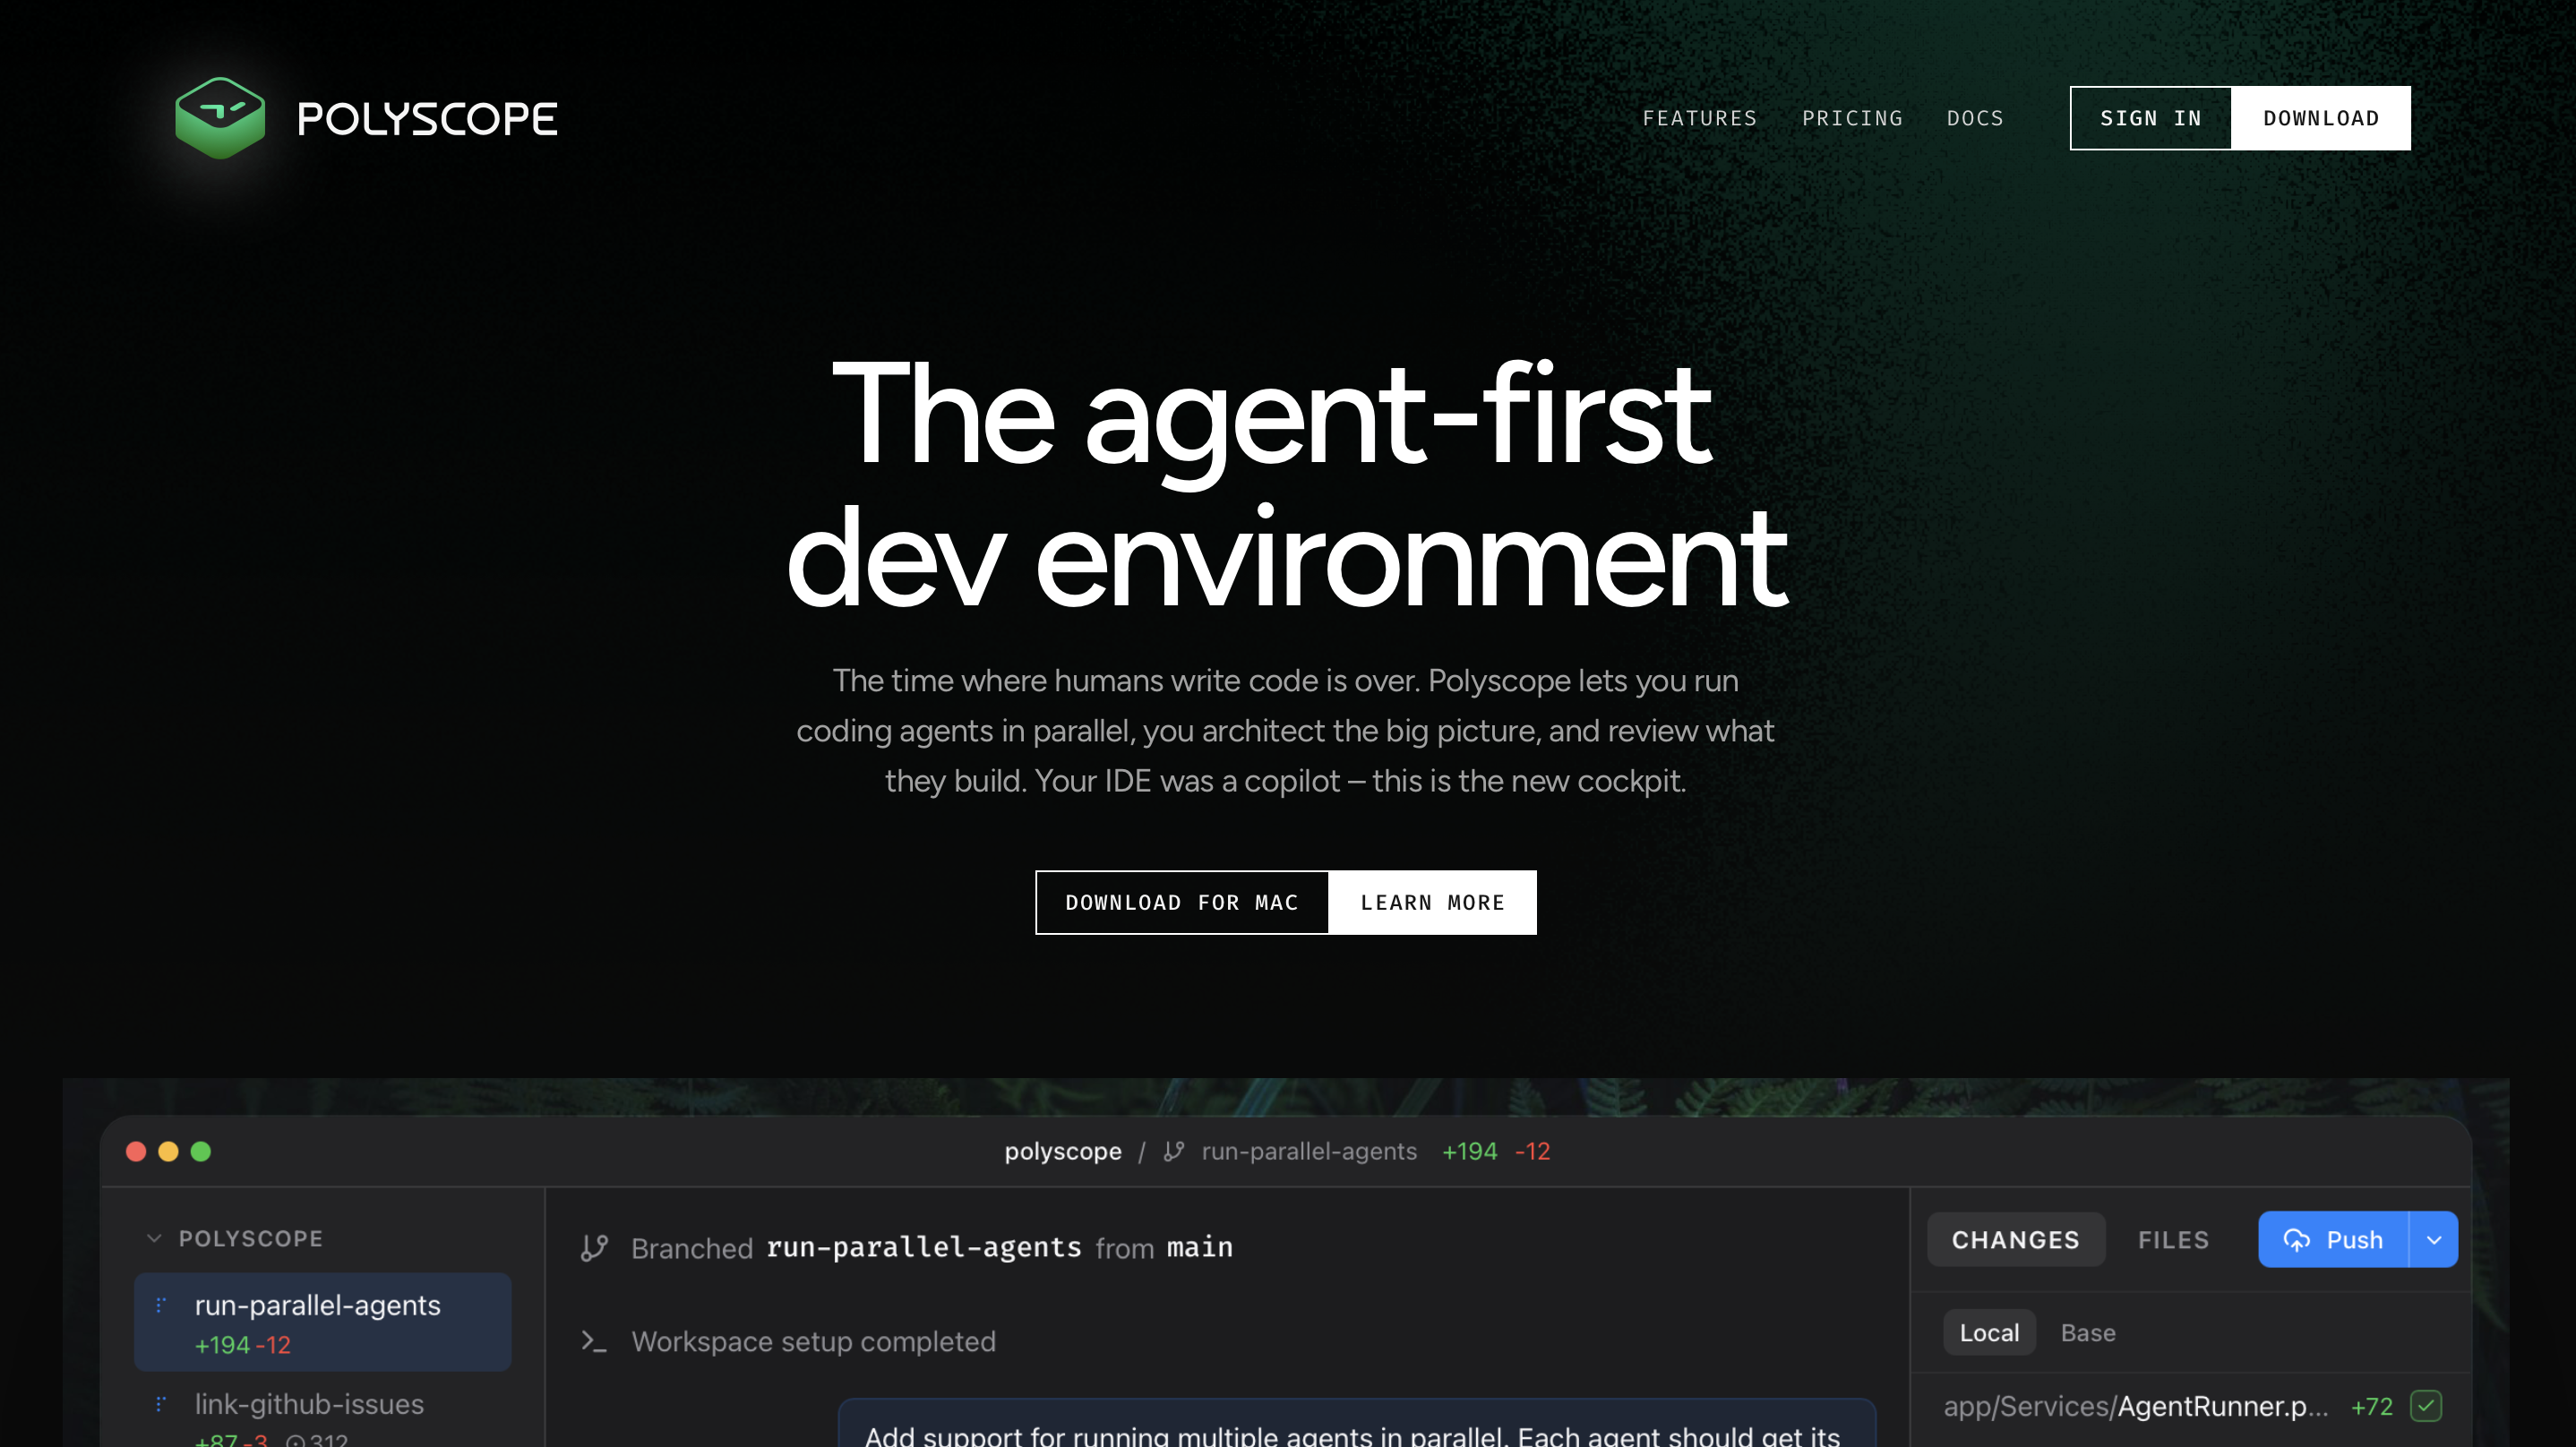The height and width of the screenshot is (1447, 2576).
Task: Open app/Services/AgentRunner file in changes list
Action: [x=2135, y=1406]
